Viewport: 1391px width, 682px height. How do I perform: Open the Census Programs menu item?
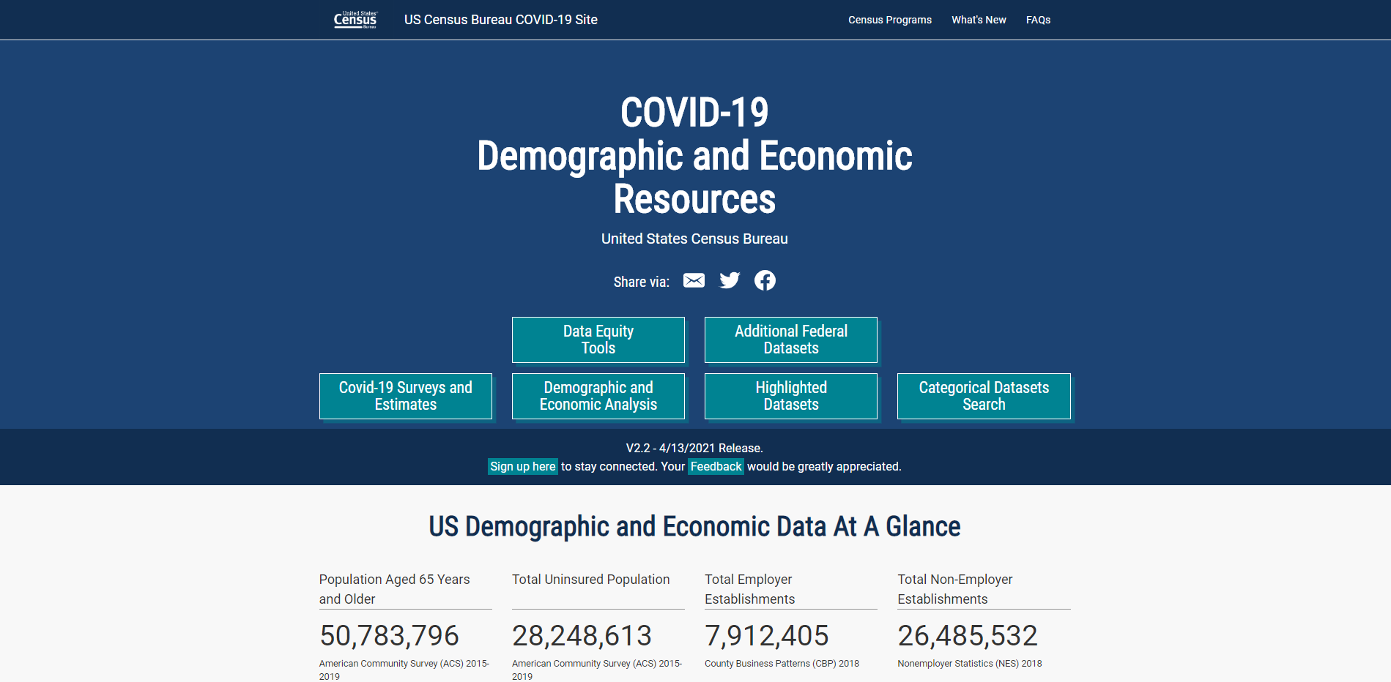click(890, 20)
